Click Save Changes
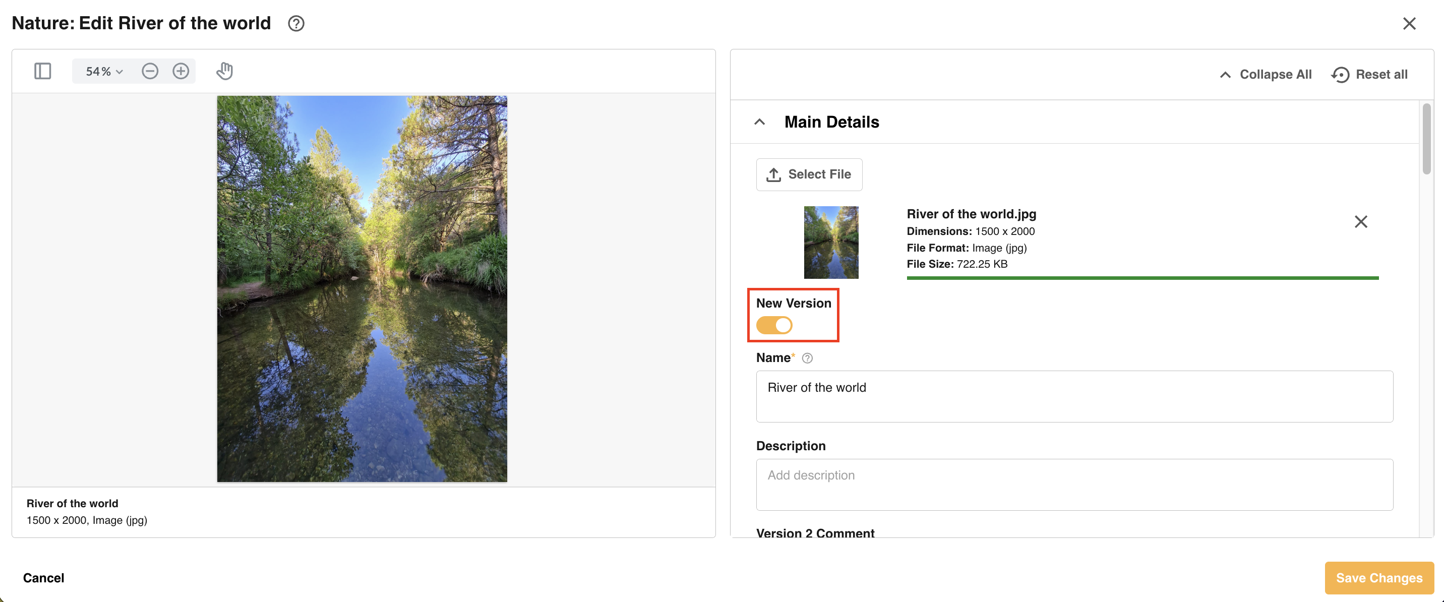The image size is (1444, 602). tap(1379, 578)
